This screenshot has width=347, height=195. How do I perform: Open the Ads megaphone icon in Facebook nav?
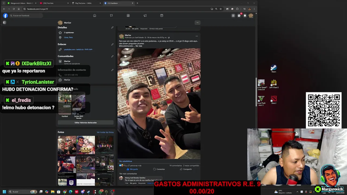145,15
